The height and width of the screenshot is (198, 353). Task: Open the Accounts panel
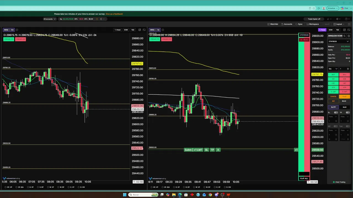point(287,24)
